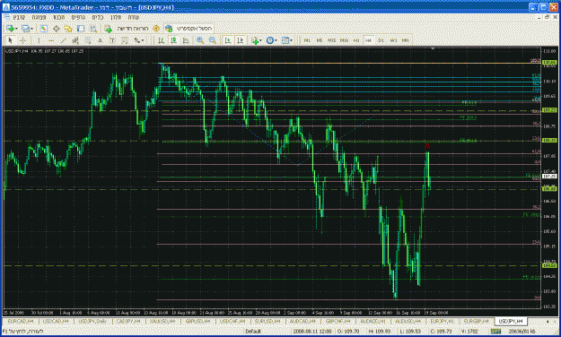Toggle the Terminal panel
This screenshot has width=561, height=337.
(x=81, y=29)
